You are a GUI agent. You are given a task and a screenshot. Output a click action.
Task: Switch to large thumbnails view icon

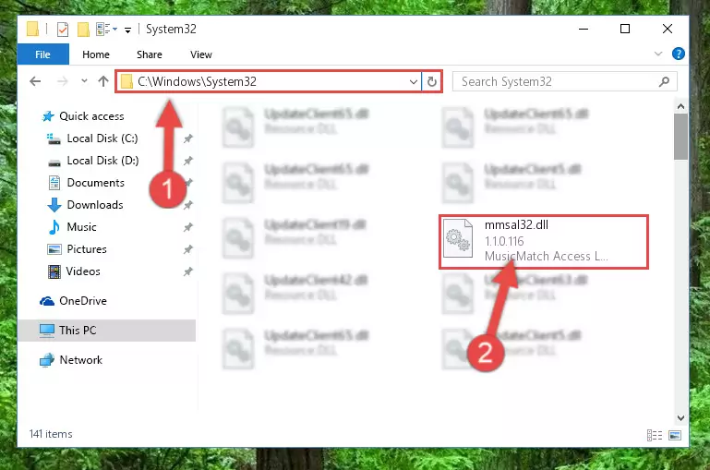pos(675,436)
